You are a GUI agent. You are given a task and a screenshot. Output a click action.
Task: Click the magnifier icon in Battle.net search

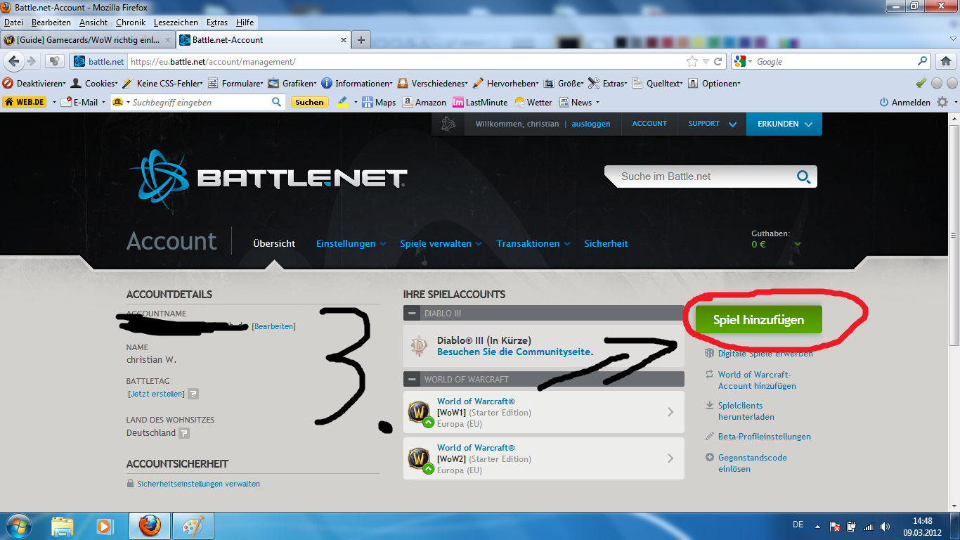[x=803, y=176]
